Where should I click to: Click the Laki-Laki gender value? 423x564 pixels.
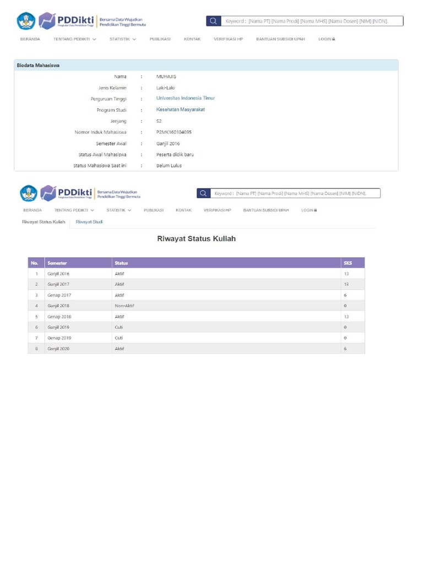[165, 88]
